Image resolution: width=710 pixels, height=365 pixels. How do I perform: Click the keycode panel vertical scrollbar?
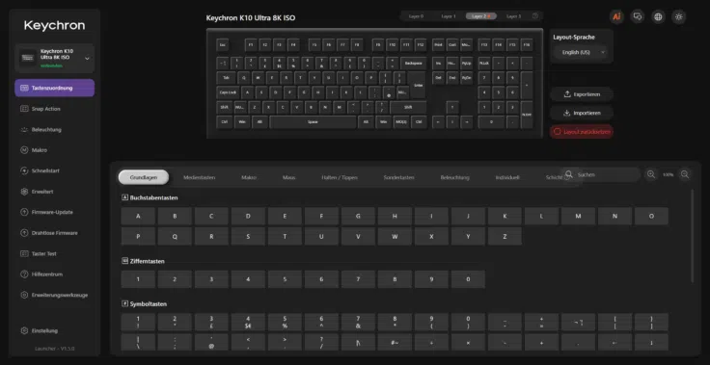point(693,235)
